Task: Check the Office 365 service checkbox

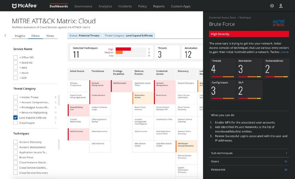Action: [15, 57]
